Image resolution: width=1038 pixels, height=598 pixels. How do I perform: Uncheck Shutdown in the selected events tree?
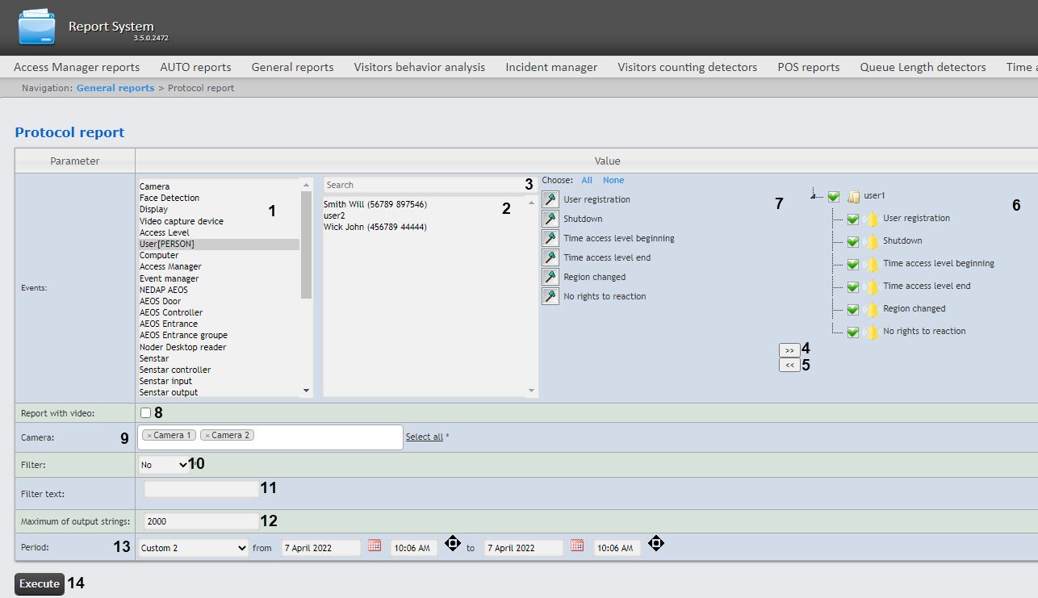pyautogui.click(x=852, y=241)
